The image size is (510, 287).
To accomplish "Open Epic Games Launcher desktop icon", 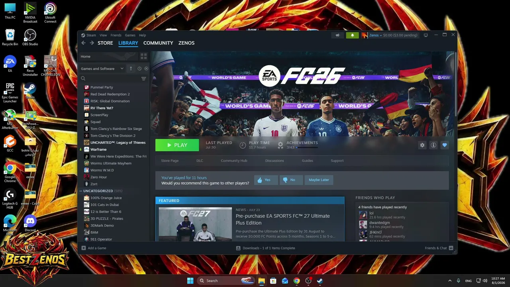I will point(10,93).
